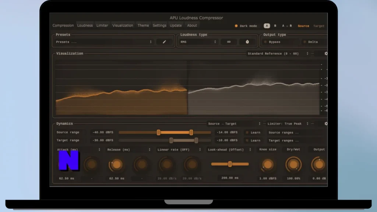The height and width of the screenshot is (212, 377).
Task: Click the -10.00 dBFS target range field
Action: point(227,140)
